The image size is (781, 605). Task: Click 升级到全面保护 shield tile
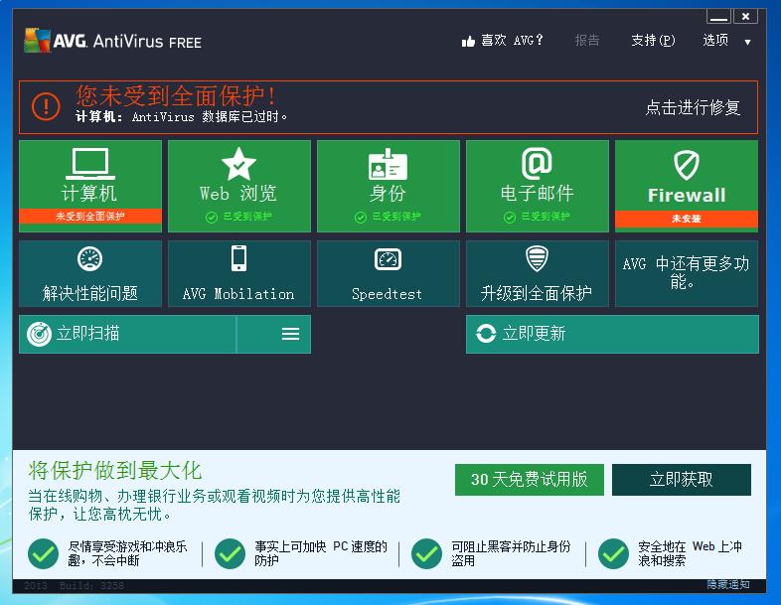537,273
